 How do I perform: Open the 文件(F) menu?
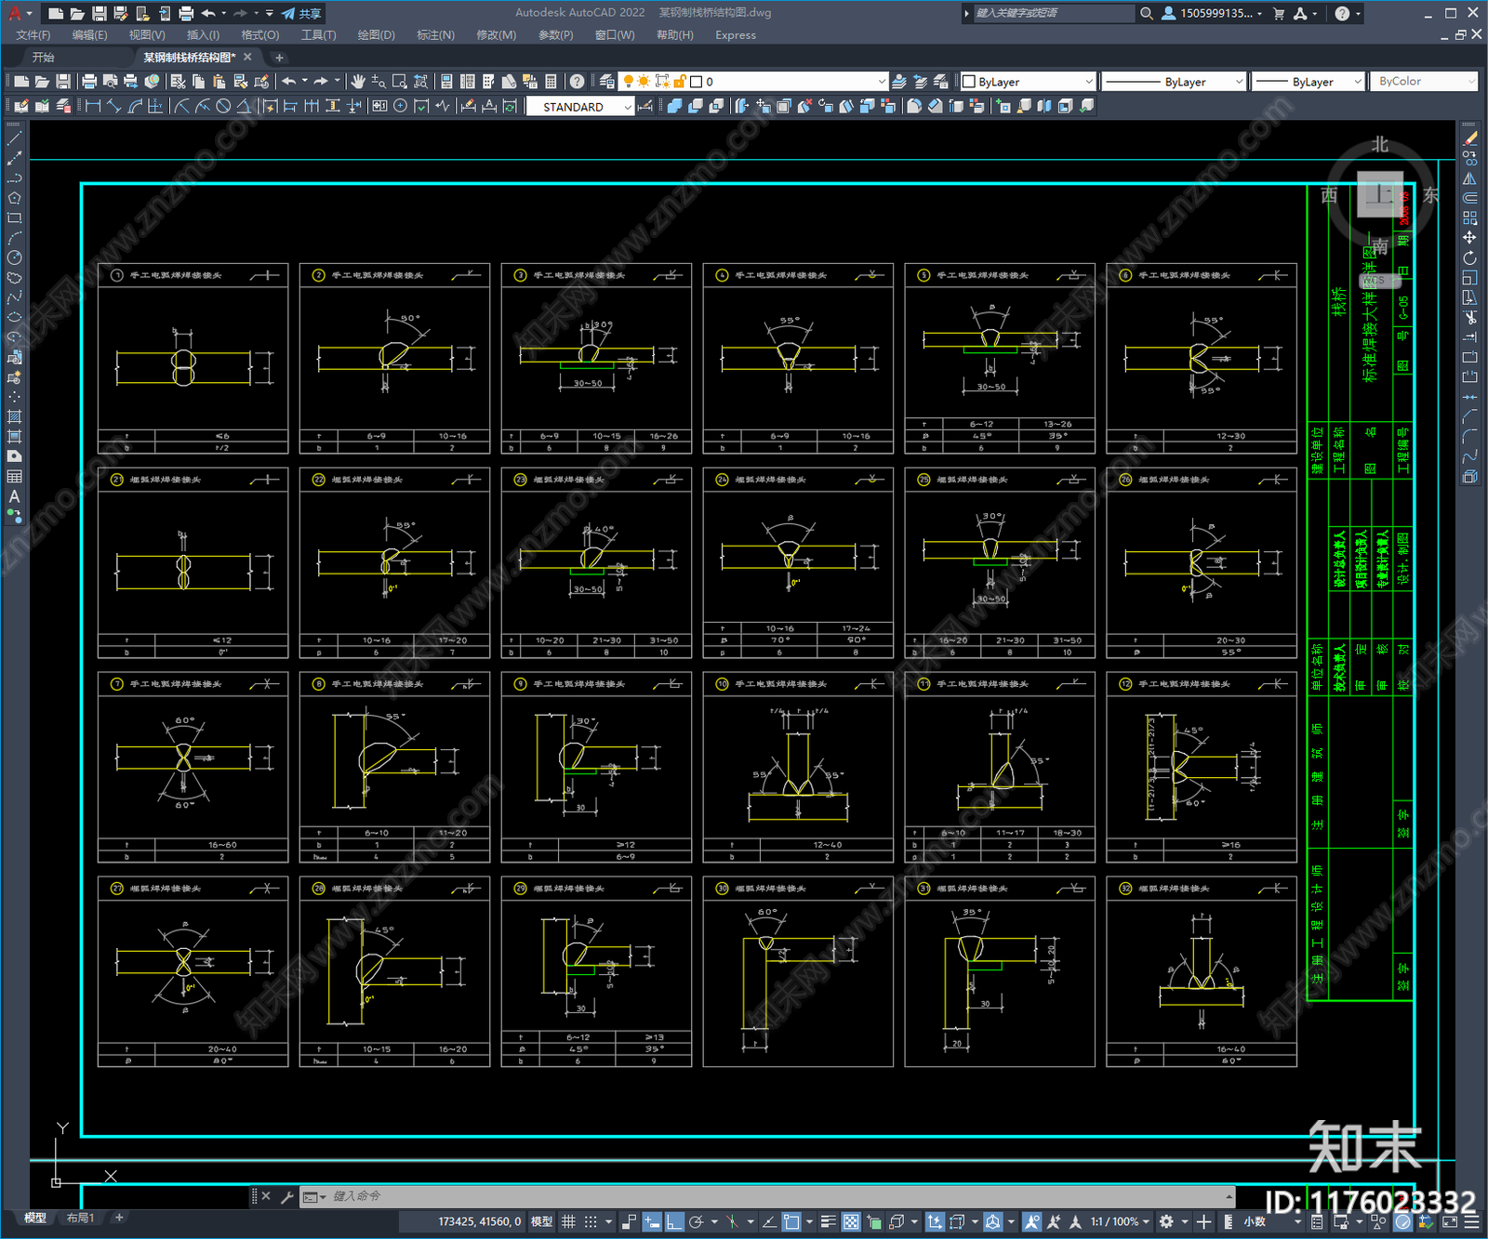(33, 35)
